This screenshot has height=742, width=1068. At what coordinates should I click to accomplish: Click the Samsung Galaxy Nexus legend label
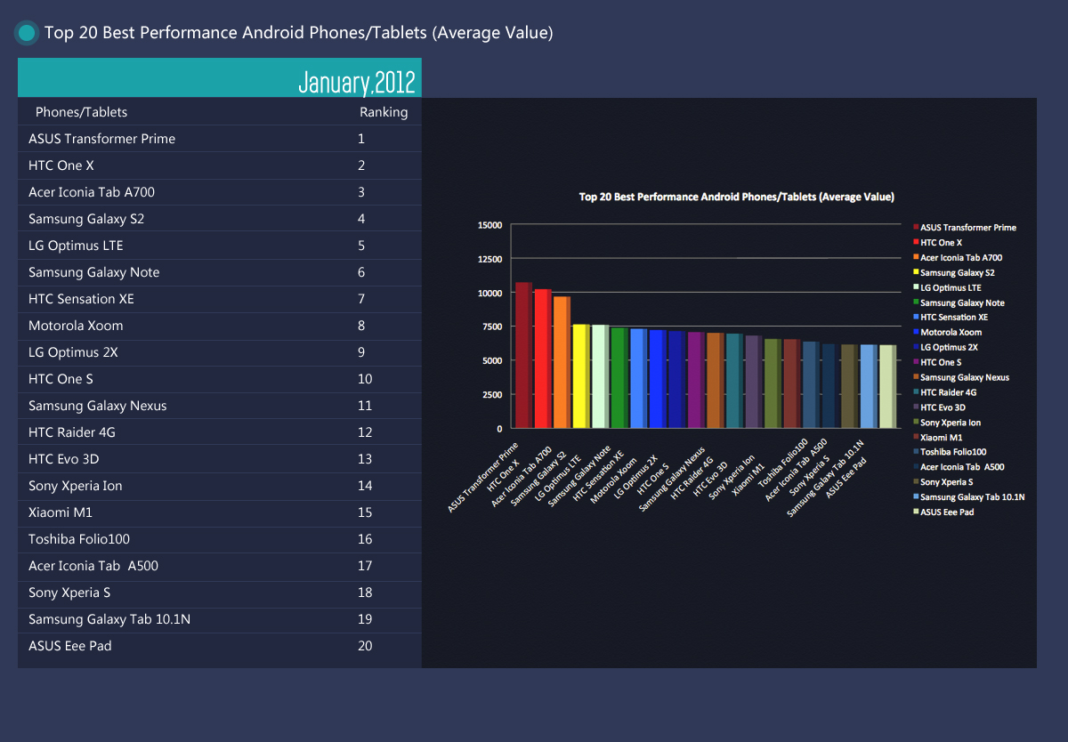click(965, 377)
